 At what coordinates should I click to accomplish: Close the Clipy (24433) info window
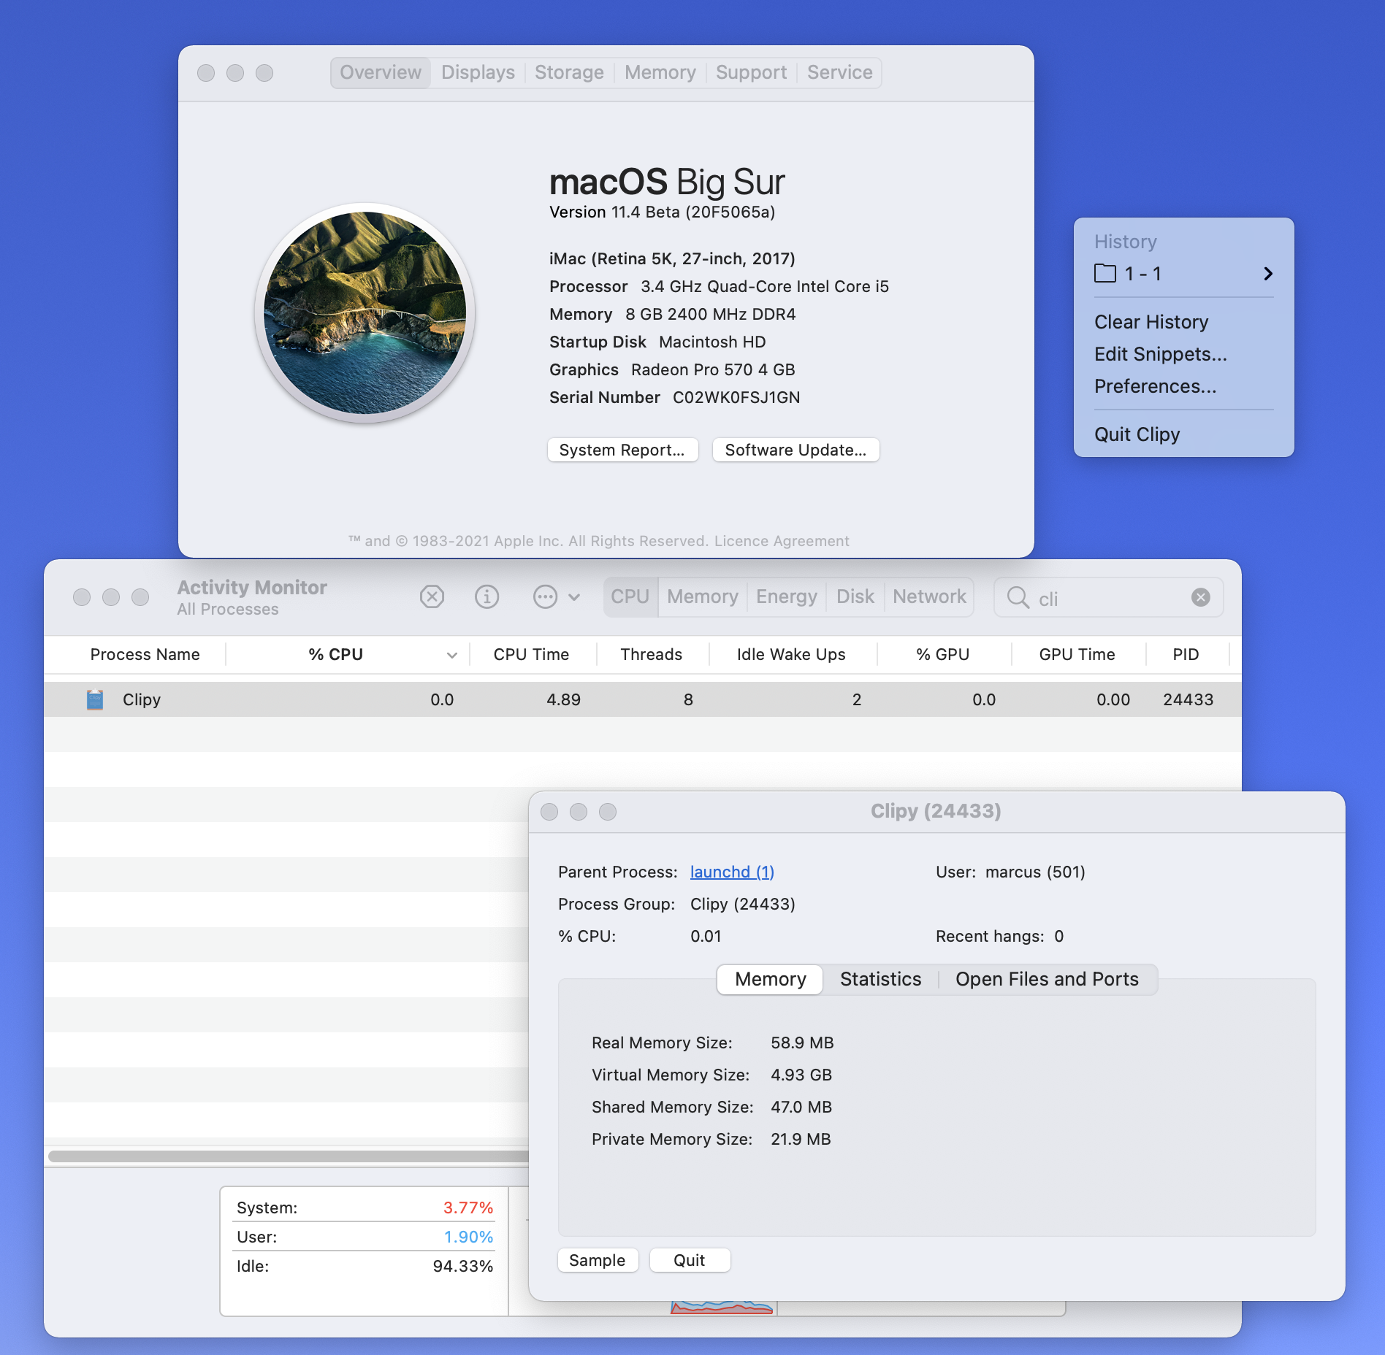549,812
